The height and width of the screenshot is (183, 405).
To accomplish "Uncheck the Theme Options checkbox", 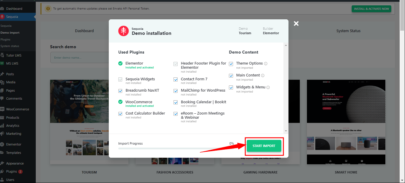I will [231, 64].
